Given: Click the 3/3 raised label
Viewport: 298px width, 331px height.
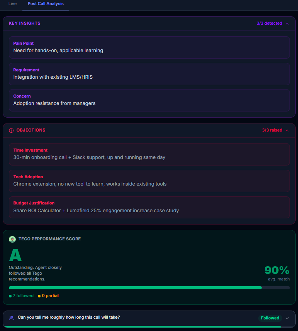Looking at the screenshot, I should click(272, 130).
